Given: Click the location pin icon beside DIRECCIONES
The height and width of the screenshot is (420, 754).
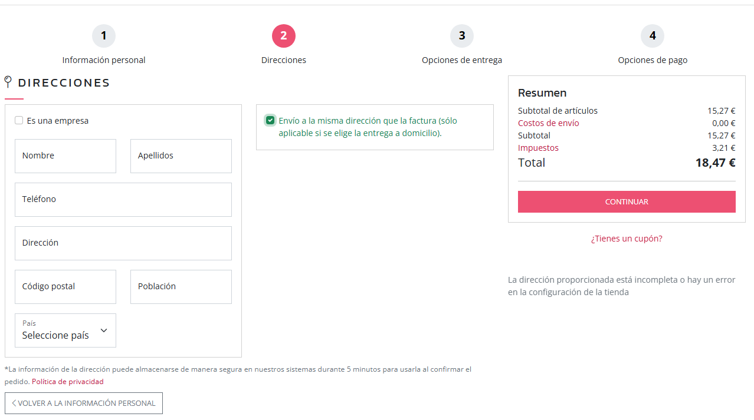Looking at the screenshot, I should pos(8,82).
